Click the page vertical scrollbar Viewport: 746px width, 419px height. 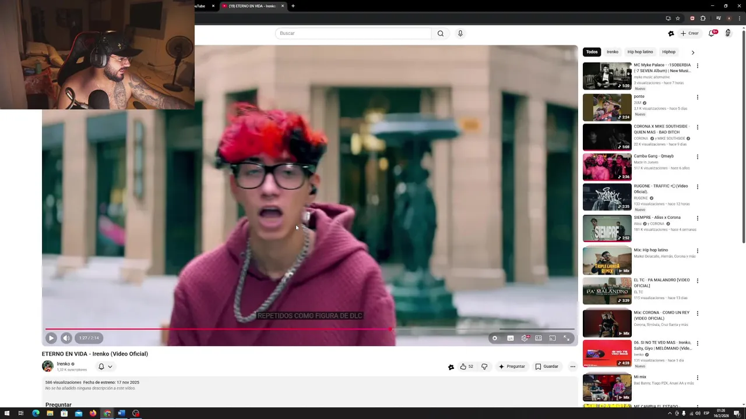(743, 136)
